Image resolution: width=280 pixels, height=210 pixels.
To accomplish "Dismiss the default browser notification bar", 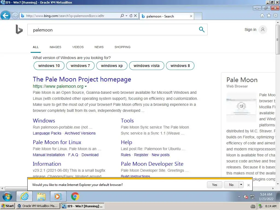I will [x=248, y=185].
